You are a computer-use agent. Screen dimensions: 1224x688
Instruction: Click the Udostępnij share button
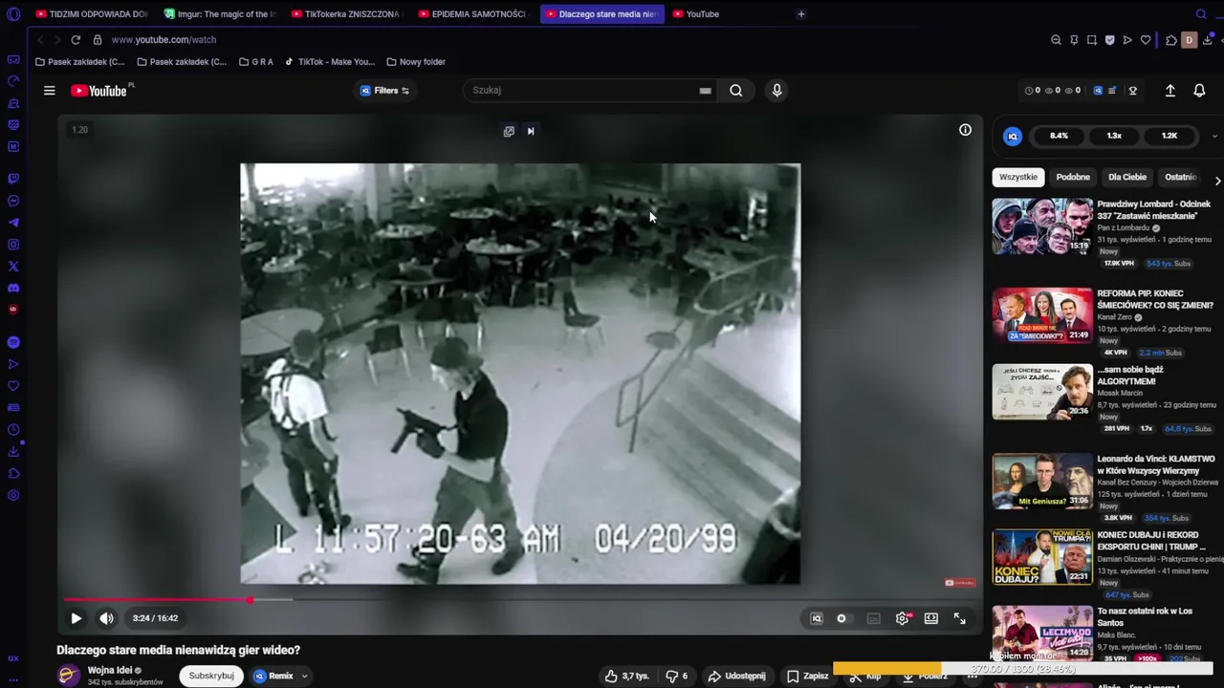(736, 676)
